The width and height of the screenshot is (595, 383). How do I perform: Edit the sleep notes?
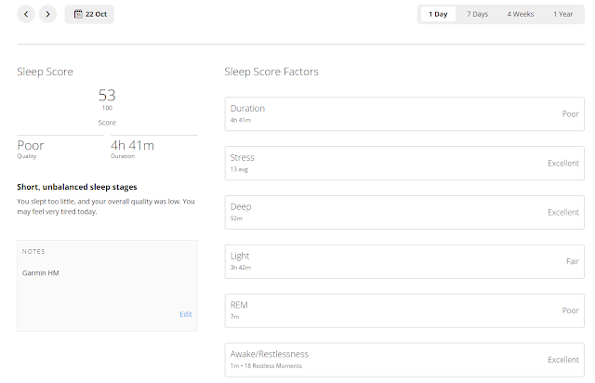(x=186, y=314)
